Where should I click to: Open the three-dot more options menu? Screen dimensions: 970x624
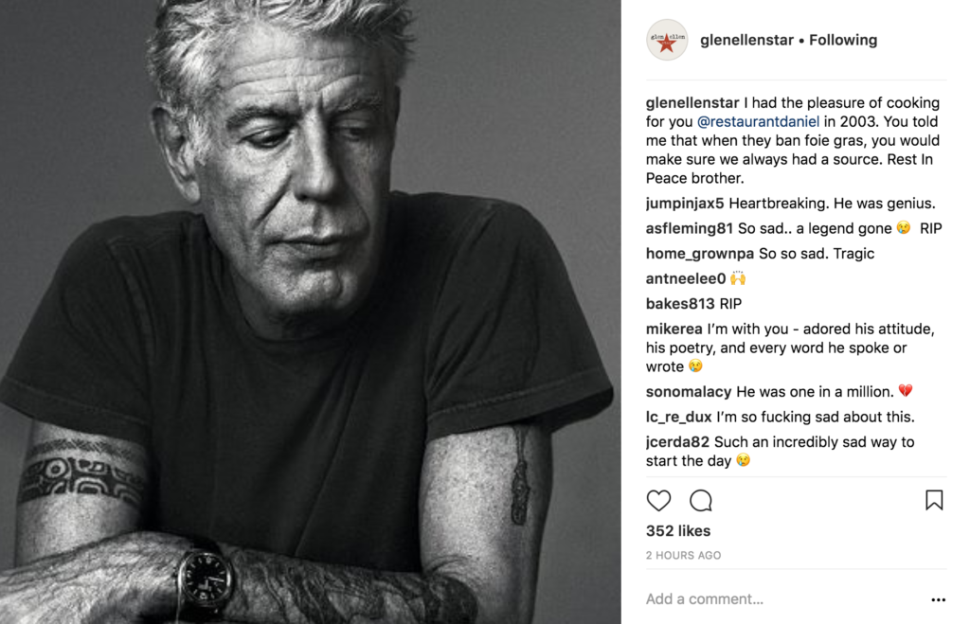coord(939,599)
